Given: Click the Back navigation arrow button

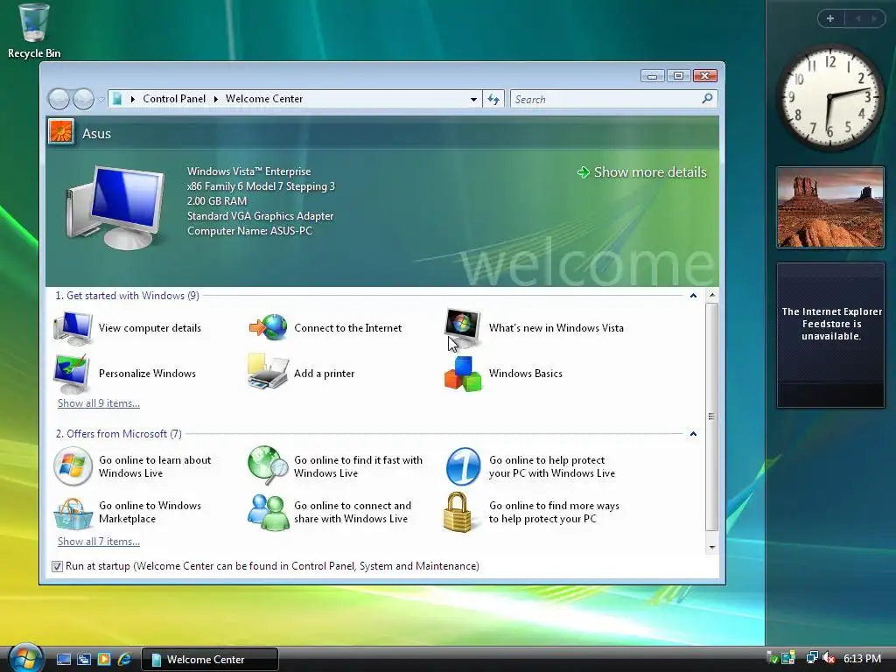Looking at the screenshot, I should [59, 99].
